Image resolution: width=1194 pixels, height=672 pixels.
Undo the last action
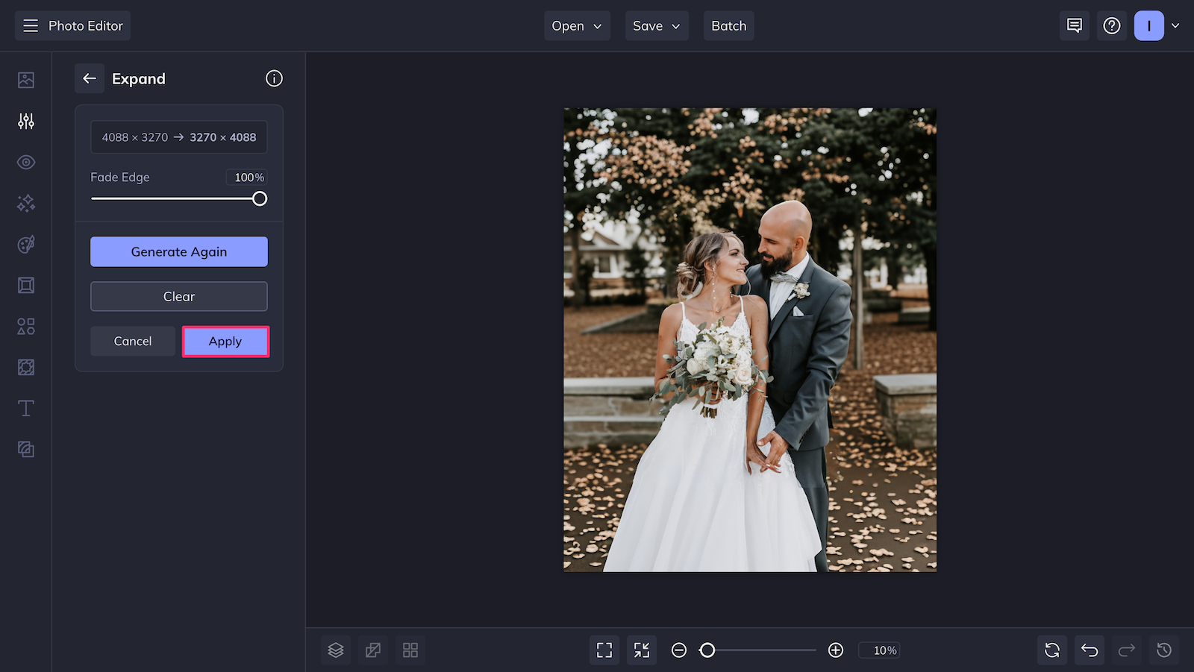(x=1089, y=650)
